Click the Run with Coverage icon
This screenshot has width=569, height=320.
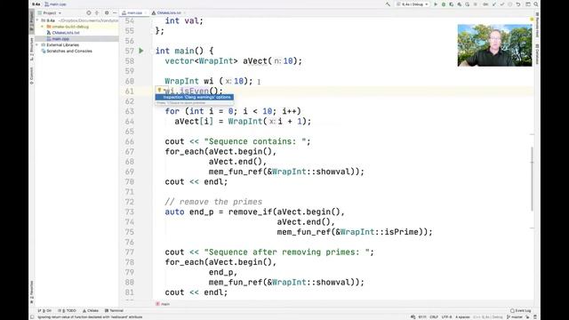tap(452, 4)
